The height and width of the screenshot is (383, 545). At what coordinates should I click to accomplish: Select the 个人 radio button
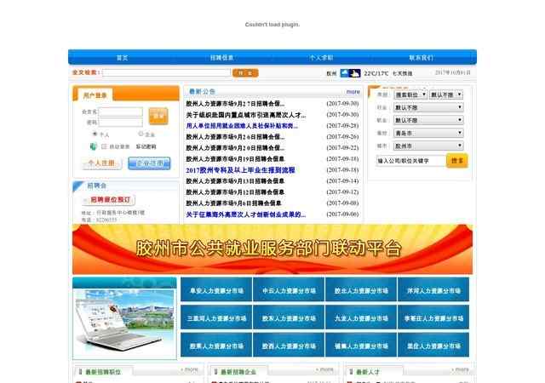(x=95, y=134)
